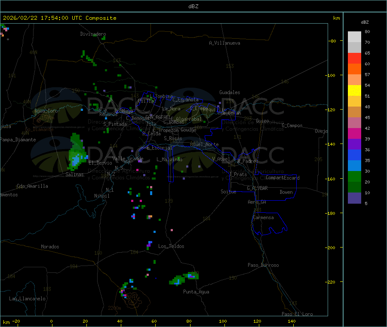Screen dimensions: 387x327
Task: Click the 65 dBZ red legend swatch
Action: point(354,58)
